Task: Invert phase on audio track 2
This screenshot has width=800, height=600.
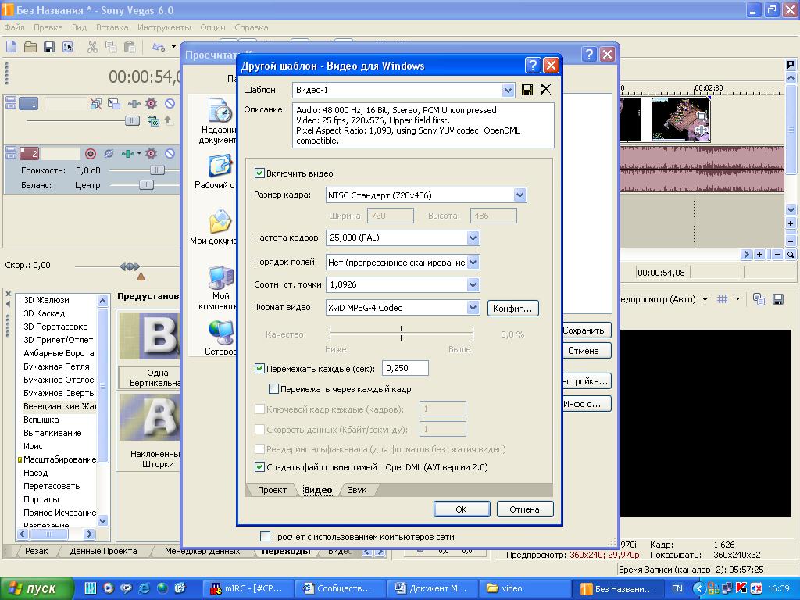Action: click(x=109, y=154)
